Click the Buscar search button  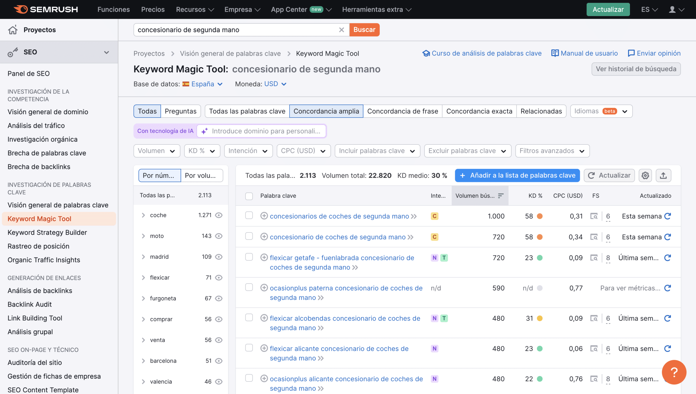364,30
